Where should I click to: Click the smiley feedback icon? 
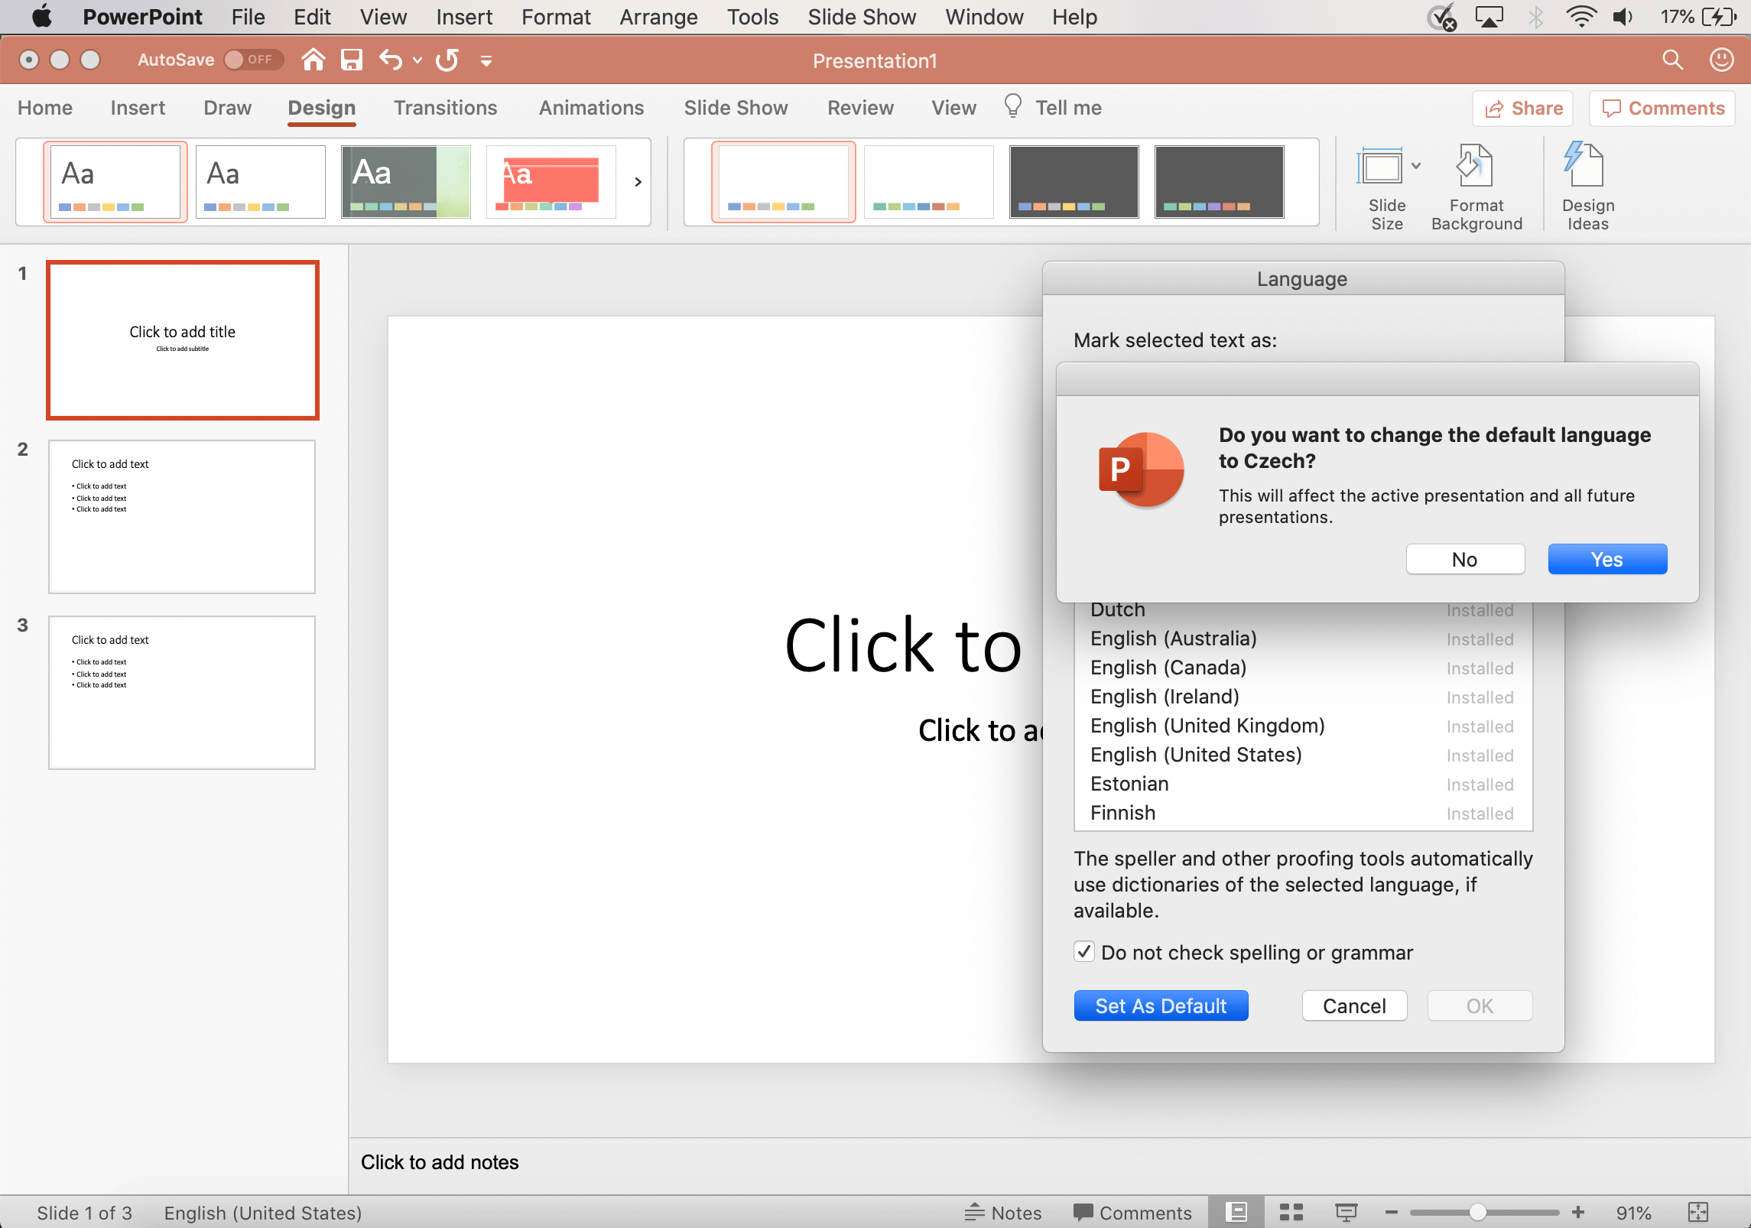pos(1721,60)
